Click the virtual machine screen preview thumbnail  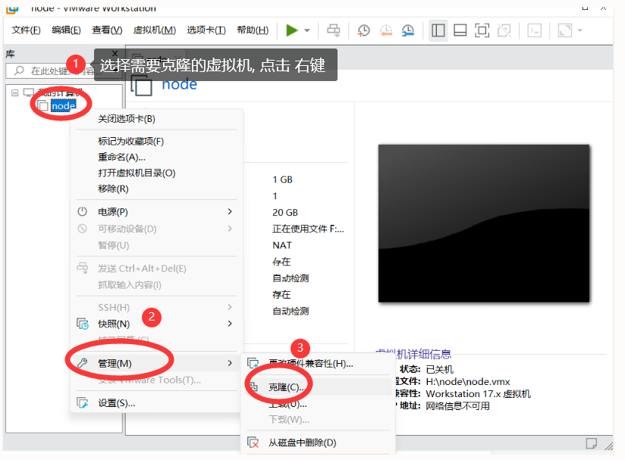(x=483, y=223)
